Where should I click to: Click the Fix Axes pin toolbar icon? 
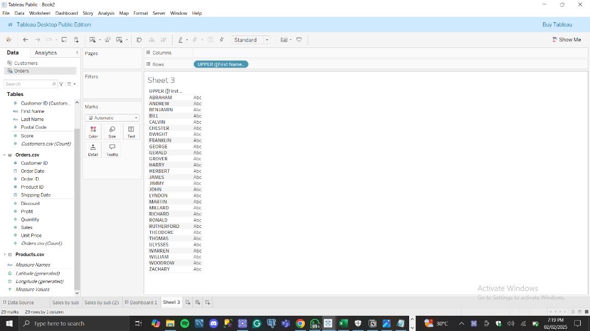pyautogui.click(x=222, y=39)
